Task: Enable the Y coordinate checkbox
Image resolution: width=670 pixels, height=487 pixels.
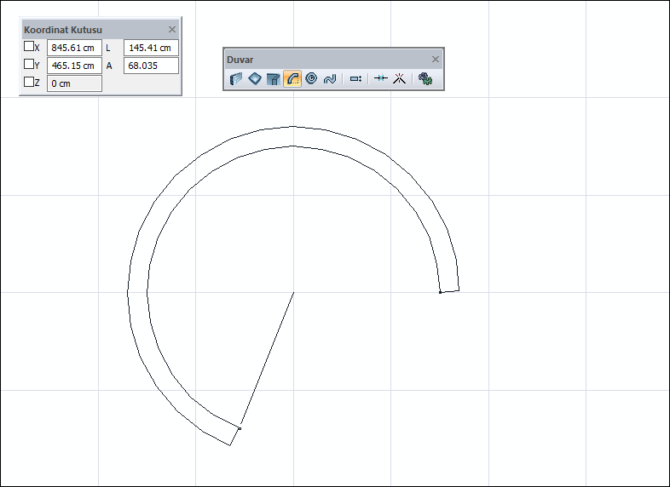Action: coord(29,65)
